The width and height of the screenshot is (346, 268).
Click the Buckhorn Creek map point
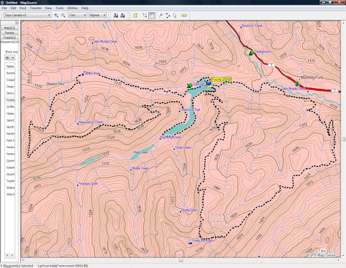pos(241,27)
